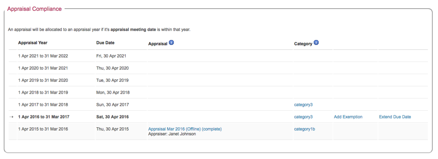The image size is (438, 159).
Task: Click the info icon beside Appraisal header
Action: tap(171, 43)
